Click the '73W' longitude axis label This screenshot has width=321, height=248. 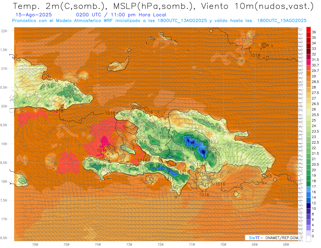pyautogui.click(x=129, y=245)
